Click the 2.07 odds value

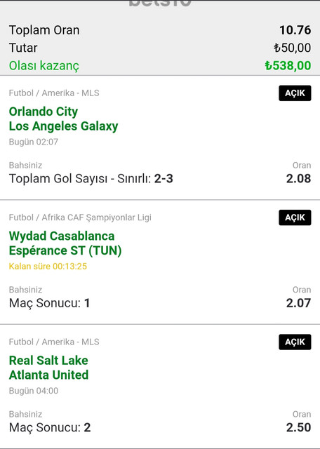tap(298, 303)
